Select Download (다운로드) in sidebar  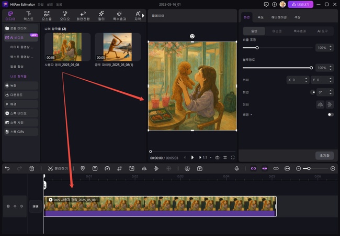coord(21,95)
